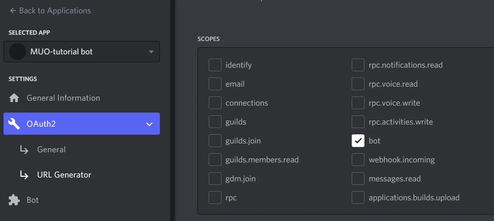Click the wrench icon on the OAuth2 entry
This screenshot has height=221, width=494.
14,123
